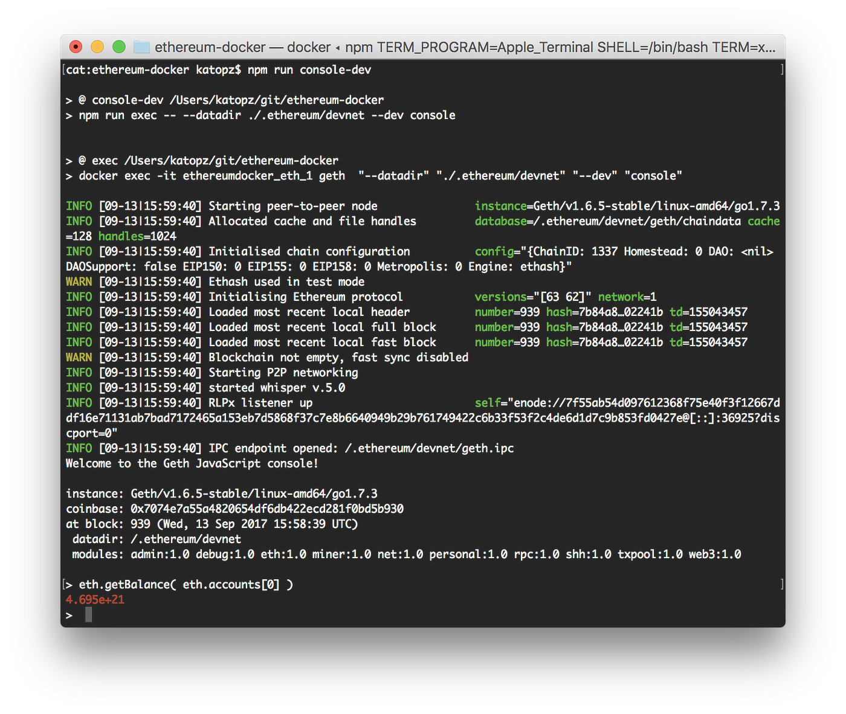Viewport: 846px width, 714px height.
Task: Click the eth.getBalance( eth.accounts[0] ) command
Action: (186, 585)
